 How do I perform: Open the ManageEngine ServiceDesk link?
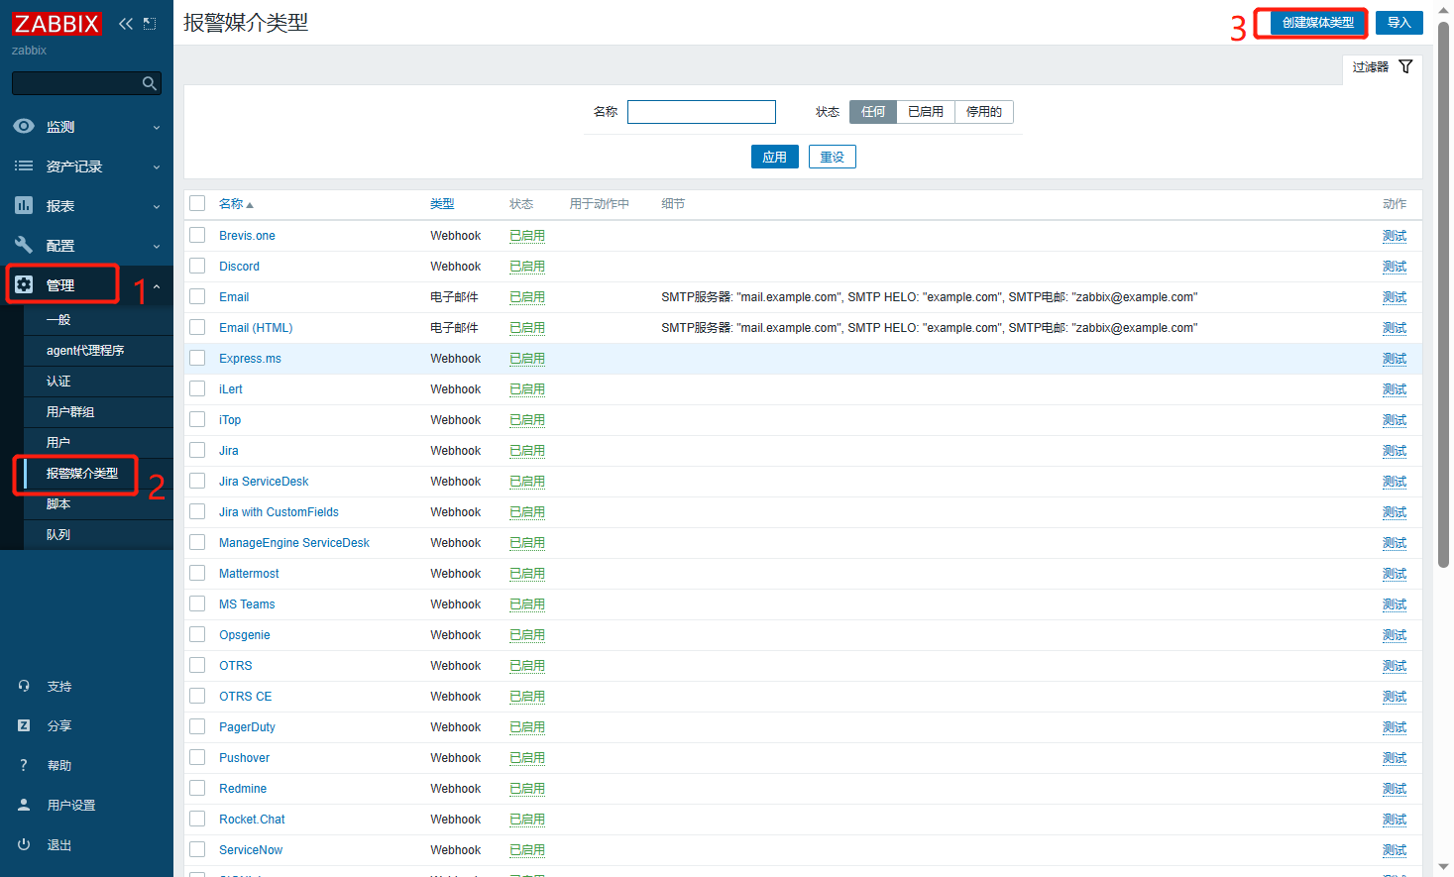[x=294, y=543]
